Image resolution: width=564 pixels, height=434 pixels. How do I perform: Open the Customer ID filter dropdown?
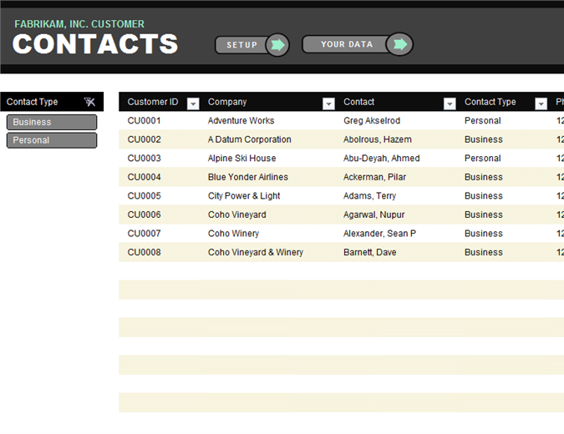coord(193,103)
